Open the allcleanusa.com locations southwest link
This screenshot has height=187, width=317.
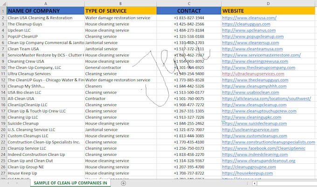click(267, 99)
